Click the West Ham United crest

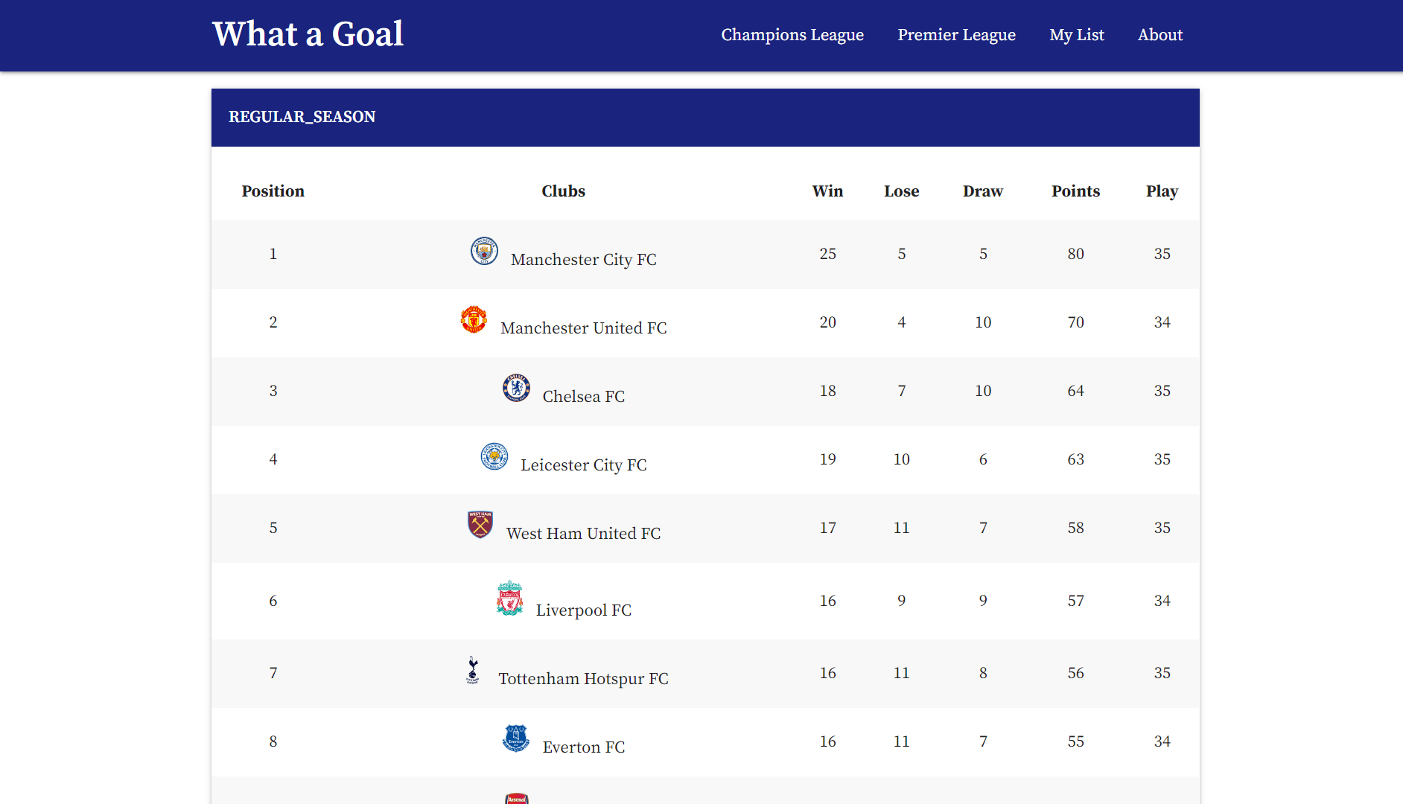click(480, 525)
